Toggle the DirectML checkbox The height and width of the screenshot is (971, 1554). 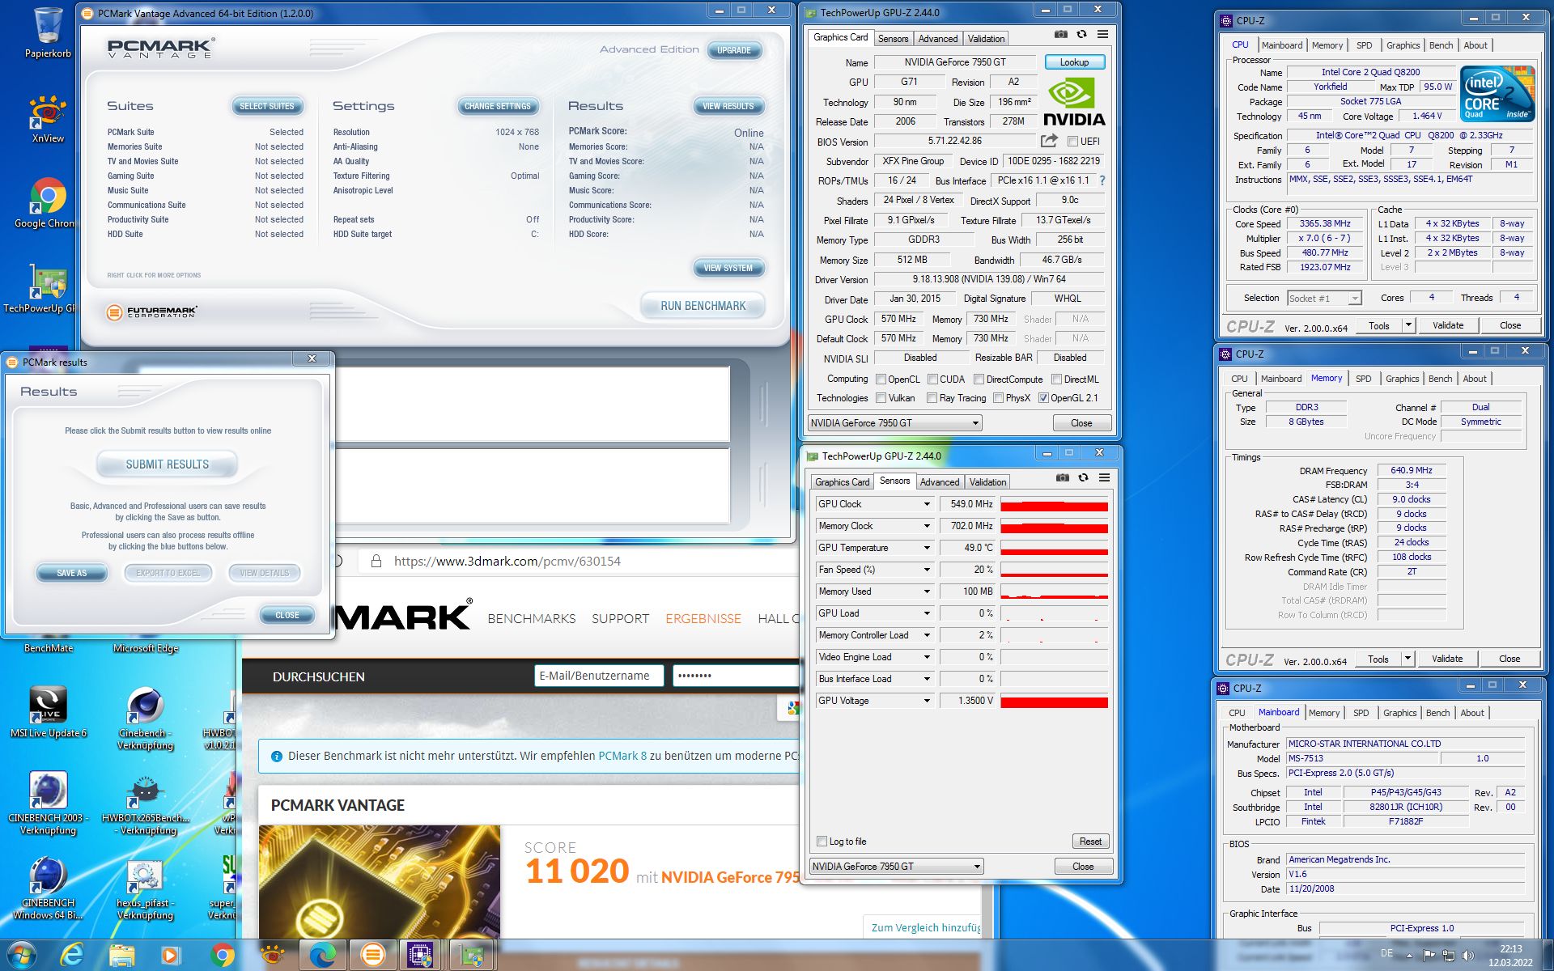1056,379
